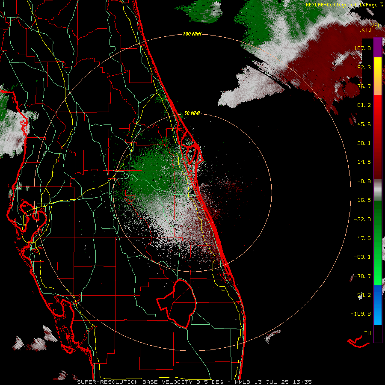Click the -32.0 legend value
The width and height of the screenshot is (385, 385).
[362, 219]
